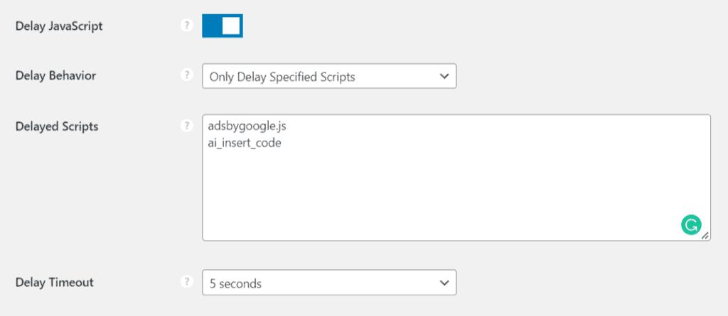
Task: Click the help icon beside Delay JavaScript
Action: click(x=187, y=26)
